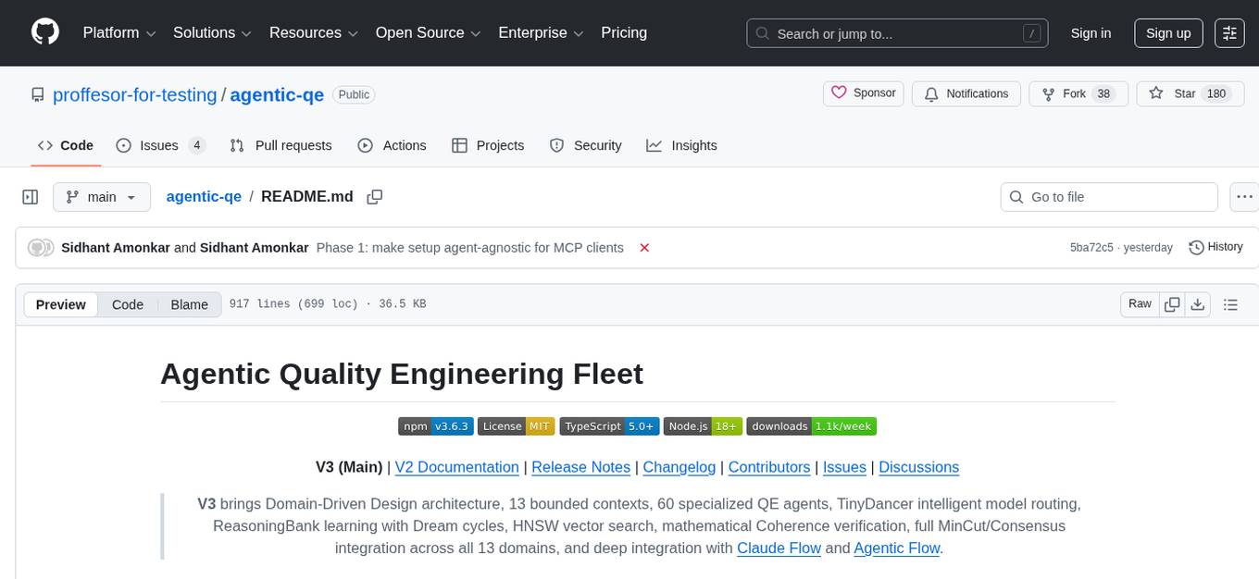Expand the main branch selector
1259x579 pixels.
coord(101,196)
